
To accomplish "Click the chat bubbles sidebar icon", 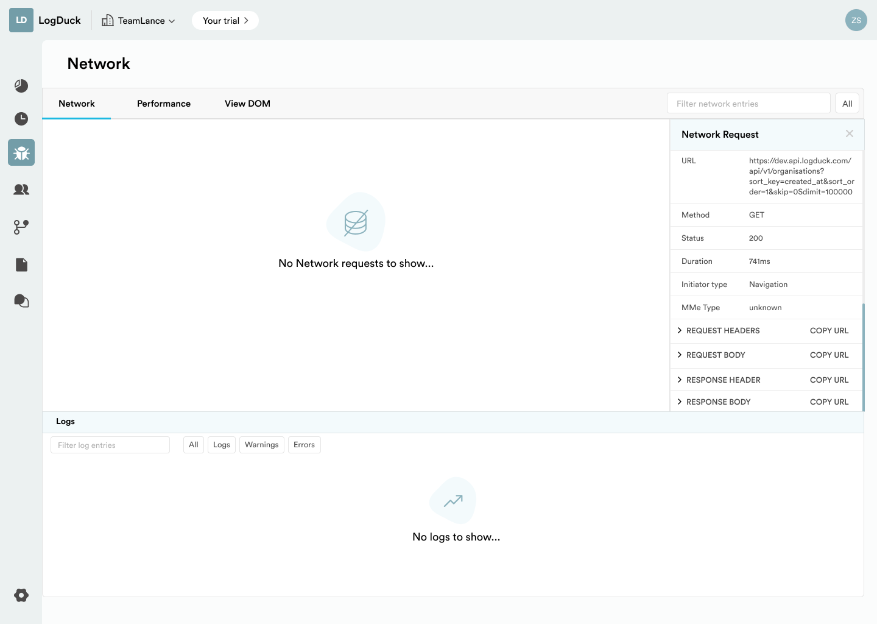I will (x=21, y=301).
